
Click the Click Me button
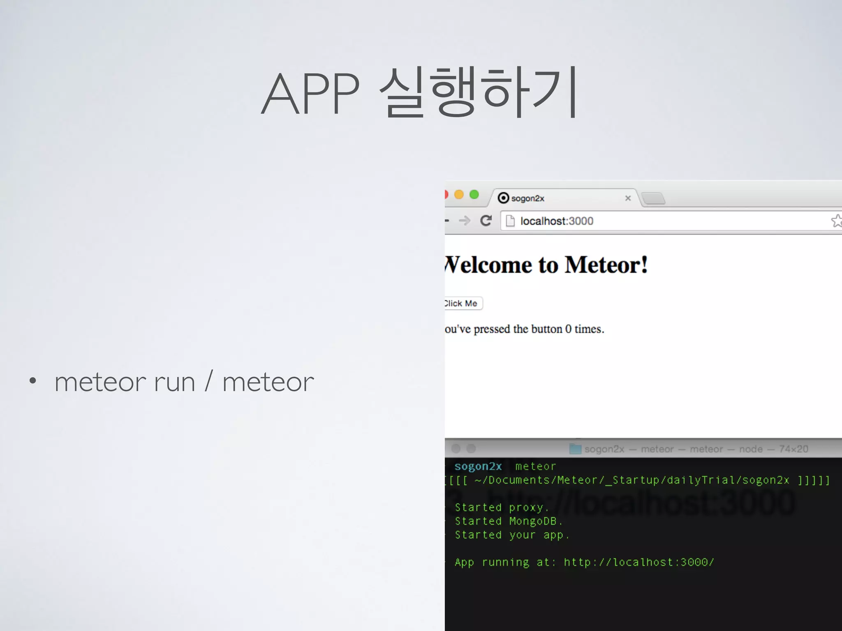pyautogui.click(x=463, y=303)
